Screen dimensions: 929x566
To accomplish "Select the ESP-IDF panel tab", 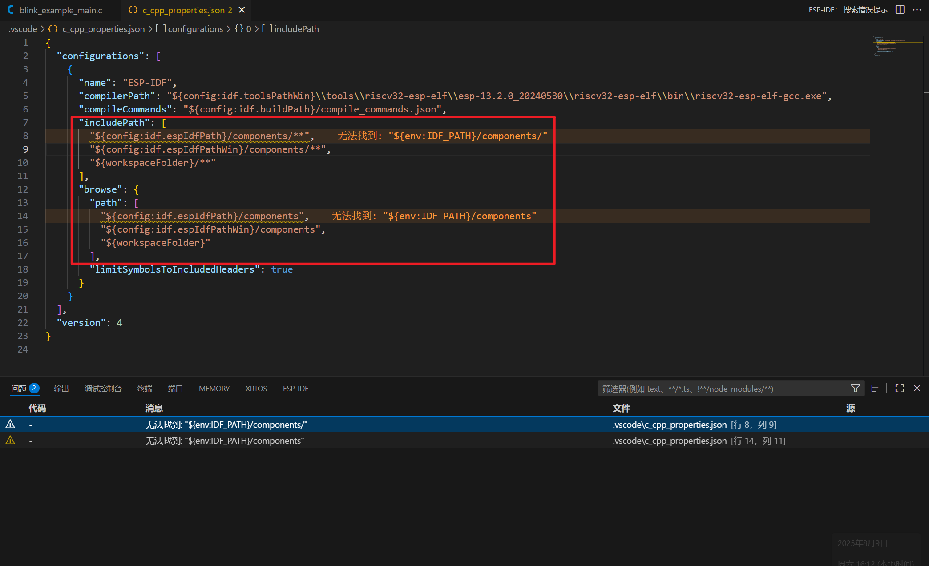I will pyautogui.click(x=295, y=389).
